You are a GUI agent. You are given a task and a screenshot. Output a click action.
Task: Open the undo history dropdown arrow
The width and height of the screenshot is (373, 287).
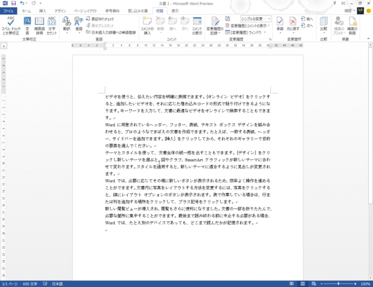coord(26,3)
